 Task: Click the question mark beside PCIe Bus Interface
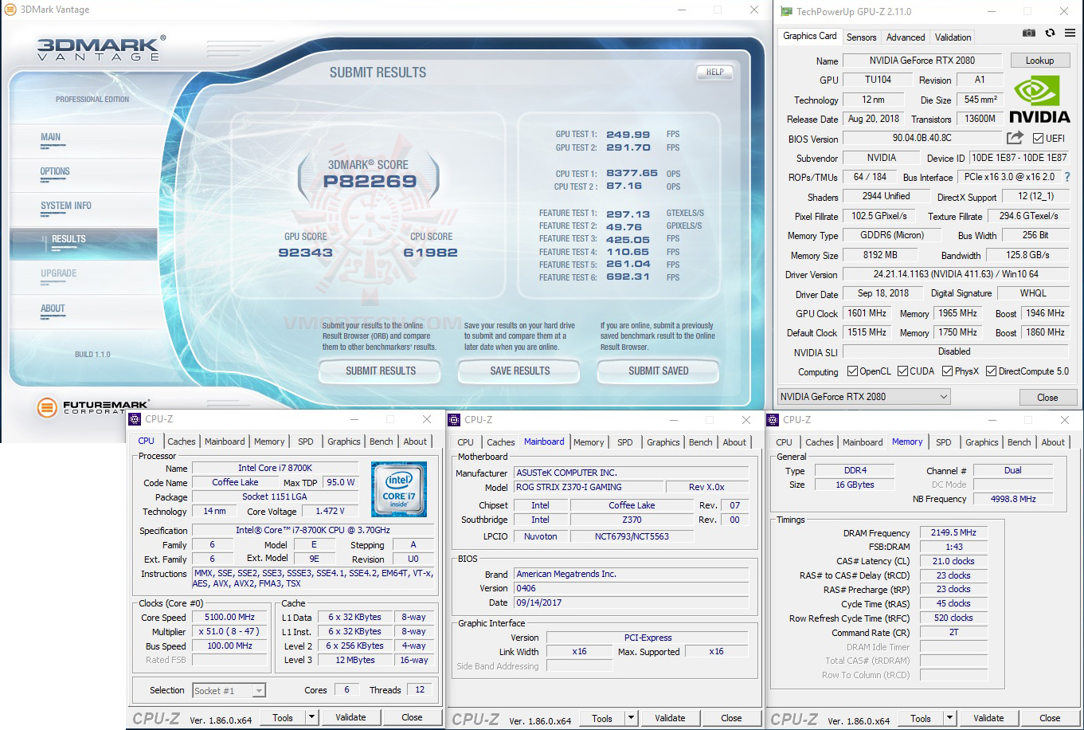coord(1066,177)
